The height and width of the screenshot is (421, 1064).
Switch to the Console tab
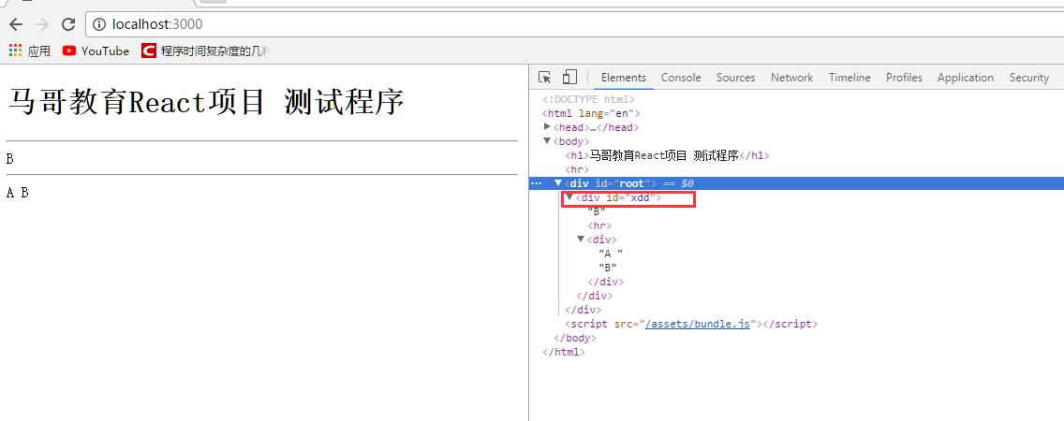pos(681,78)
